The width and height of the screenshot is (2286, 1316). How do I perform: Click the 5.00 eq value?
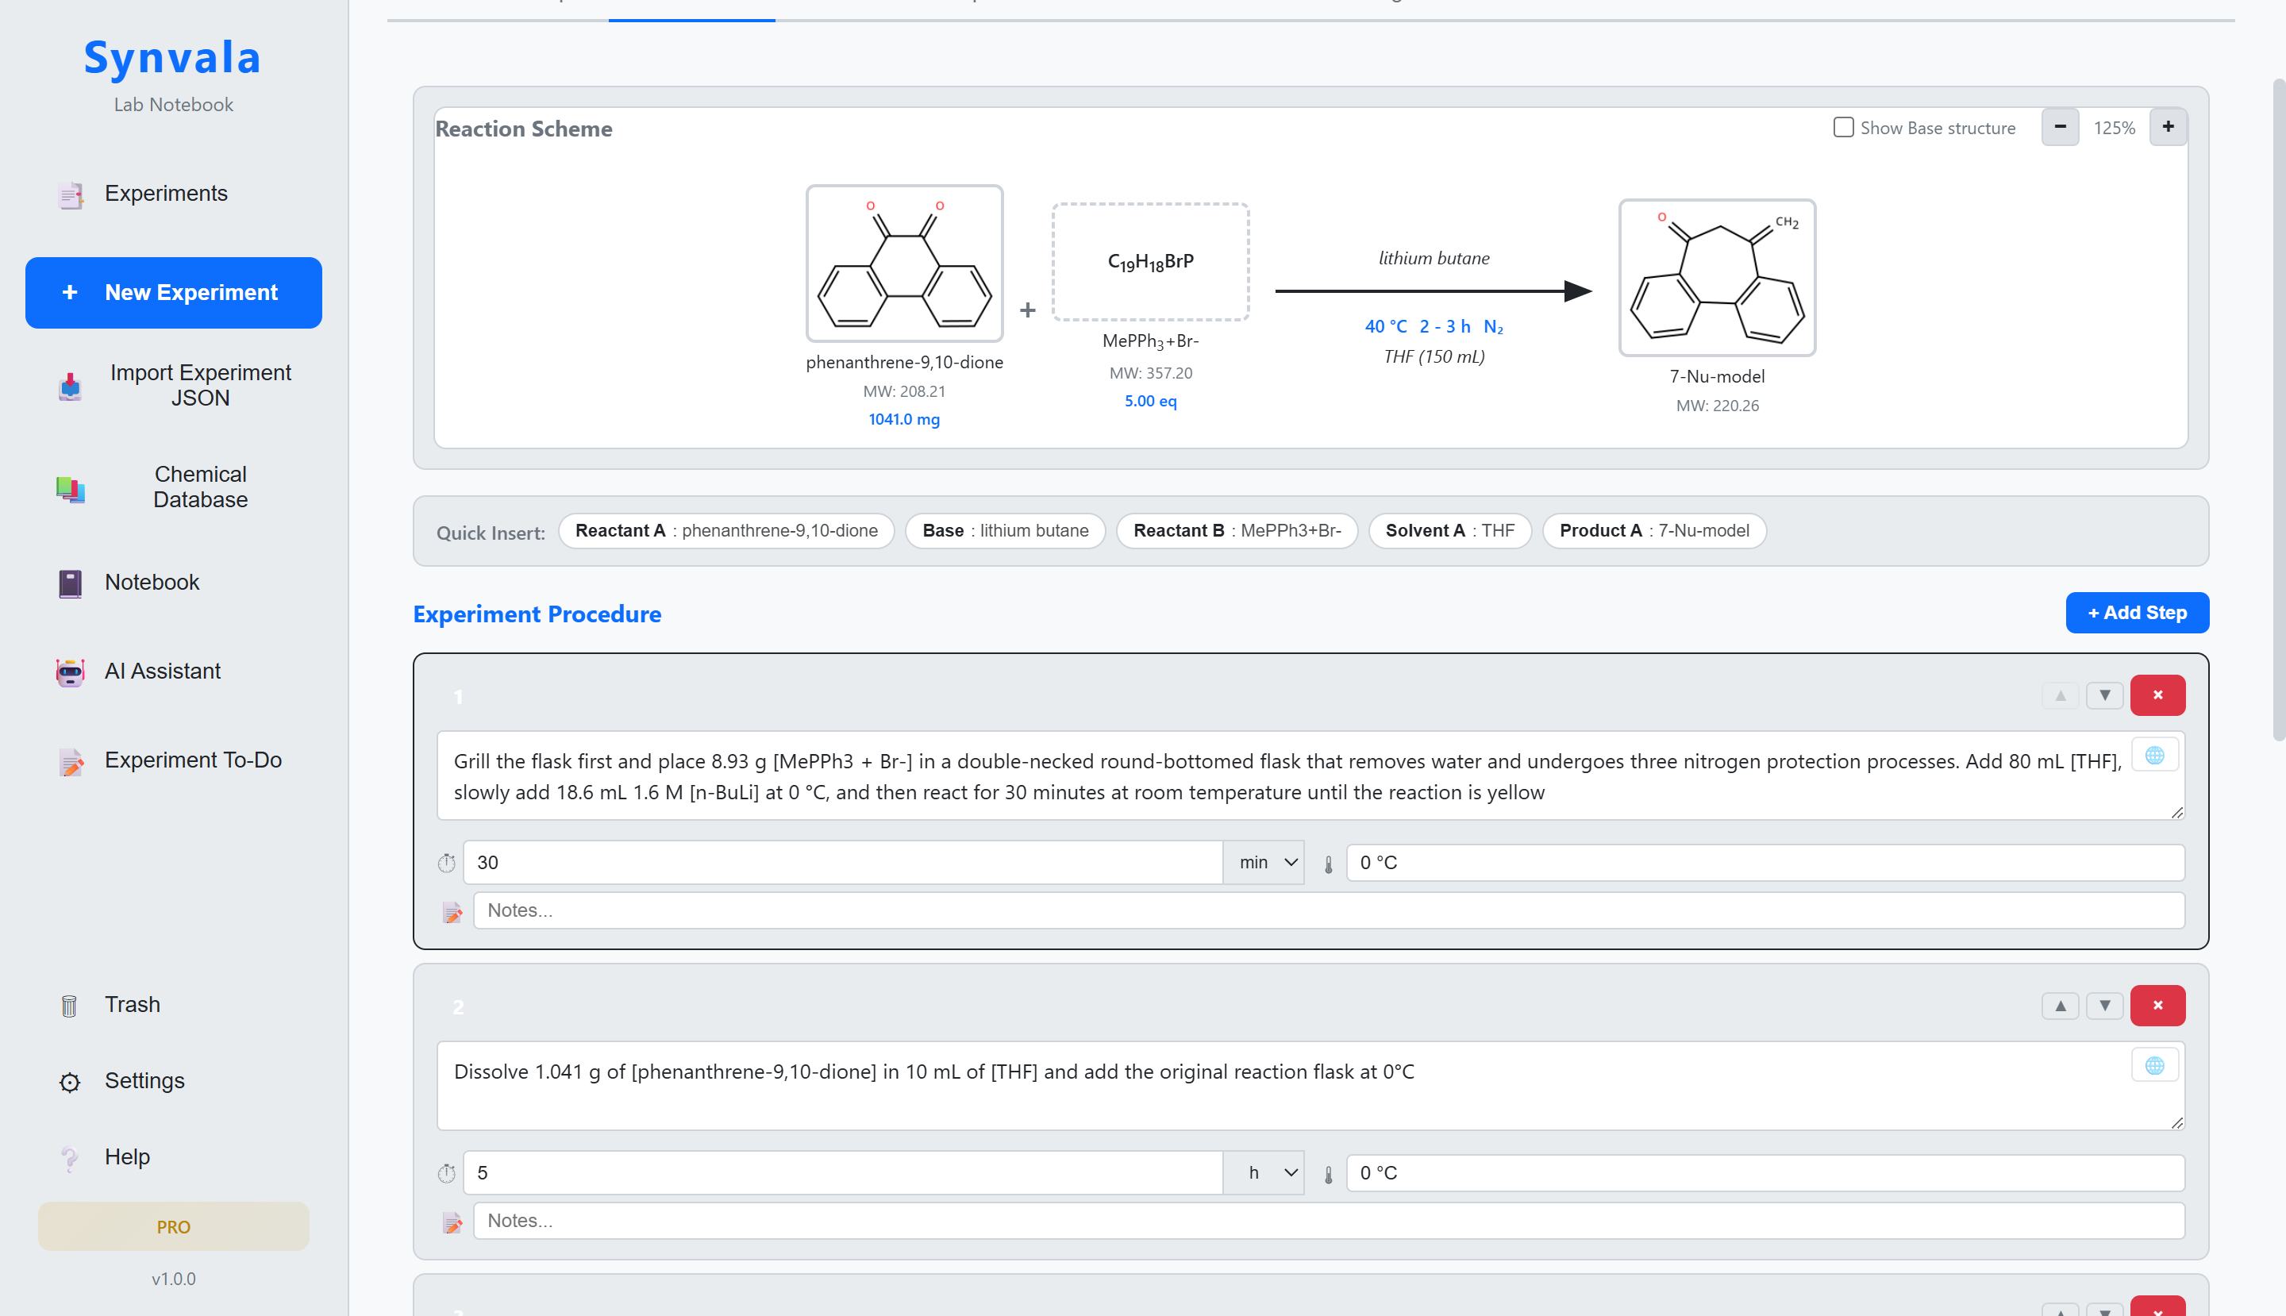pyautogui.click(x=1150, y=402)
